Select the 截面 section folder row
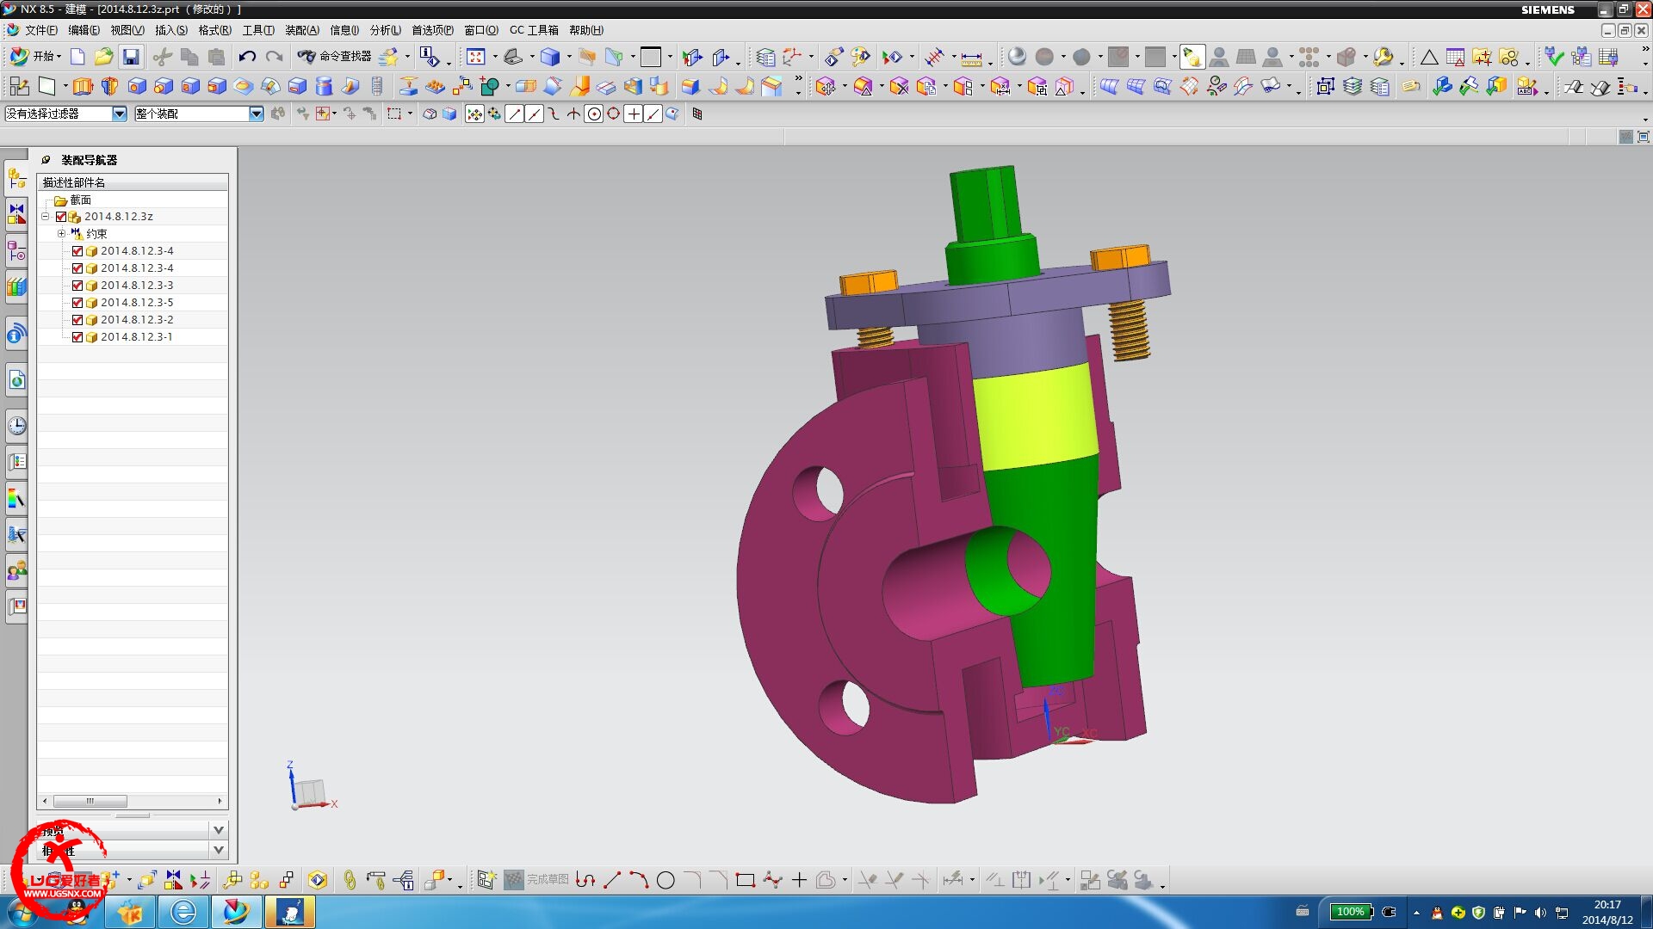1653x929 pixels. tap(133, 200)
